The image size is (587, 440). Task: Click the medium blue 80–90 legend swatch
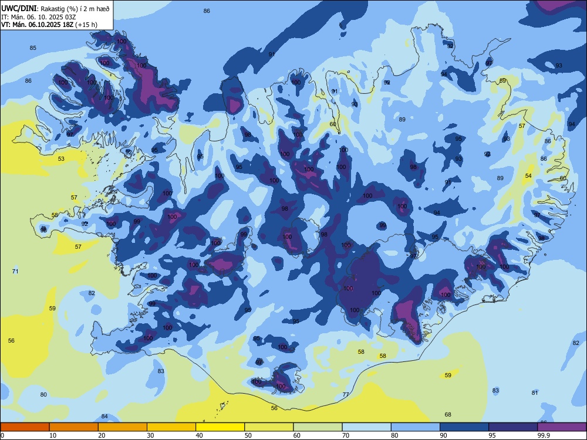tap(416, 427)
